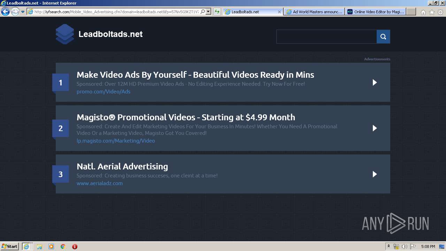Open Favorites with the star icon

[432, 12]
